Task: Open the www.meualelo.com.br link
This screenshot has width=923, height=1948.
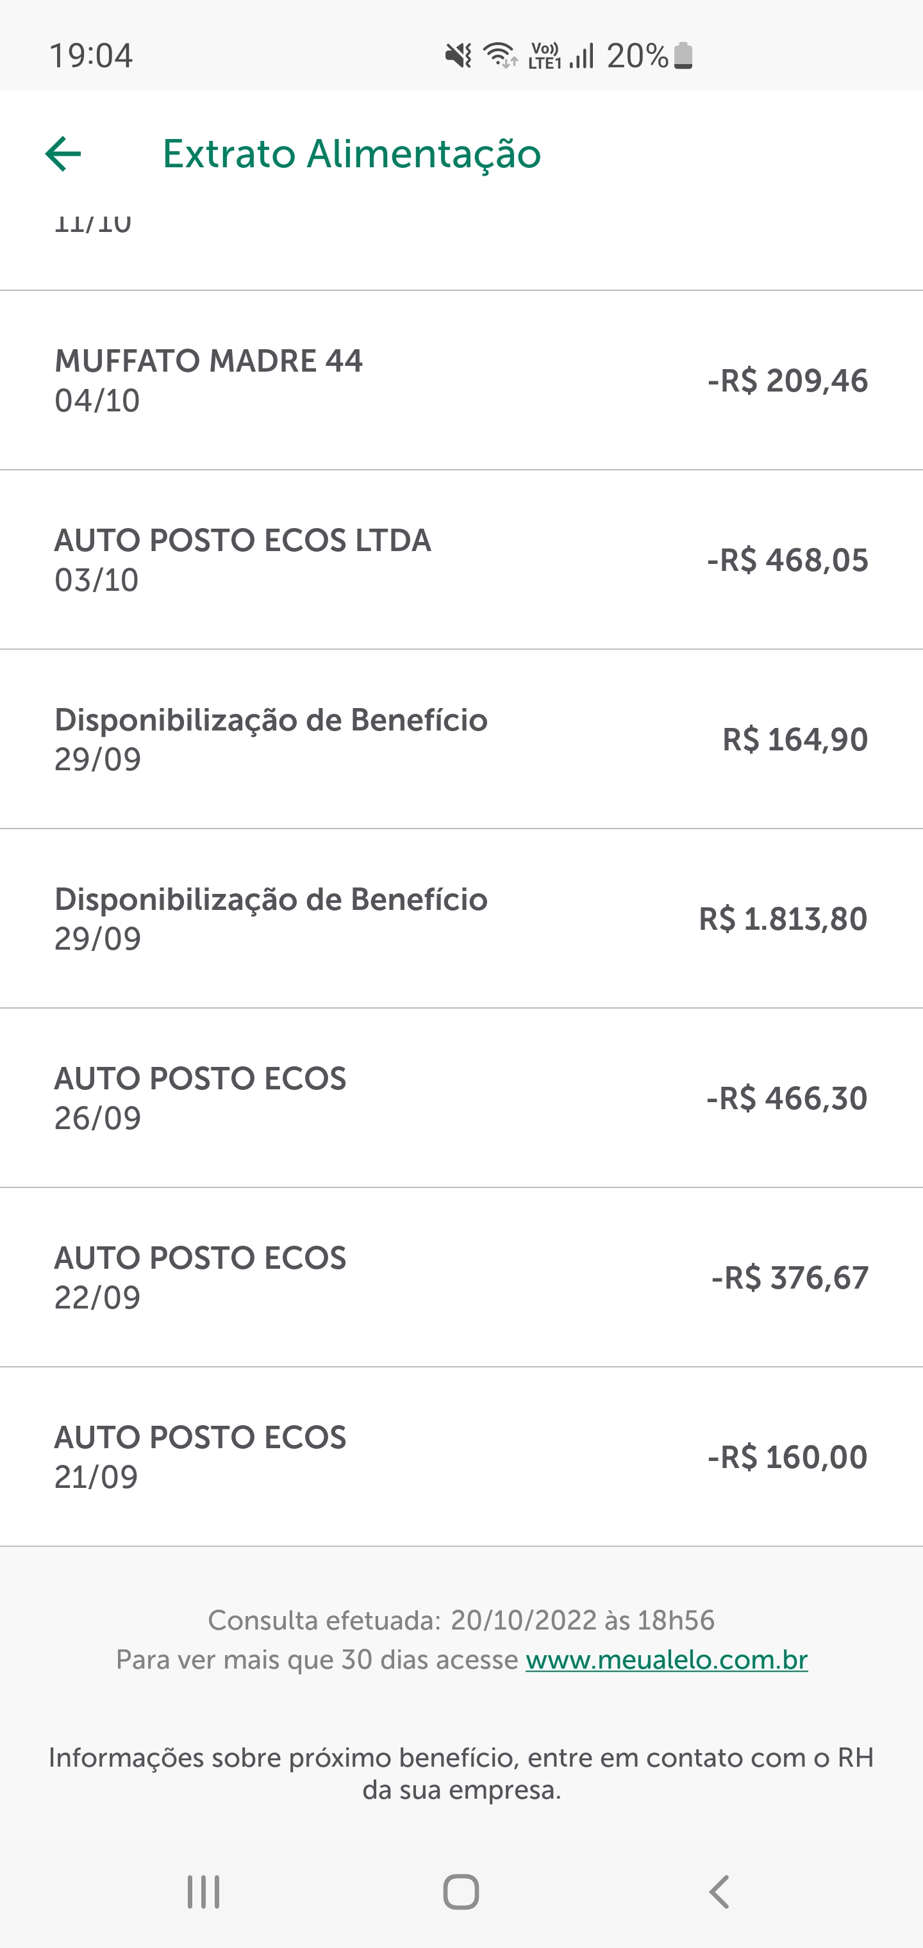Action: (x=667, y=1659)
